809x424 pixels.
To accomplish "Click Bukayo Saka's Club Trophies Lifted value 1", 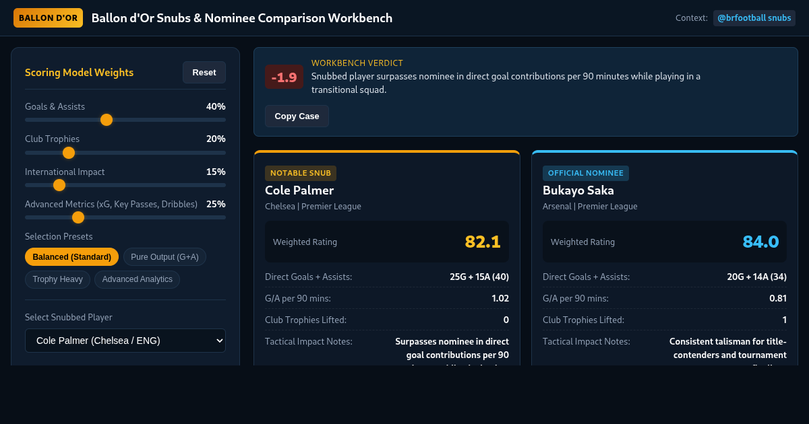I will pyautogui.click(x=784, y=320).
